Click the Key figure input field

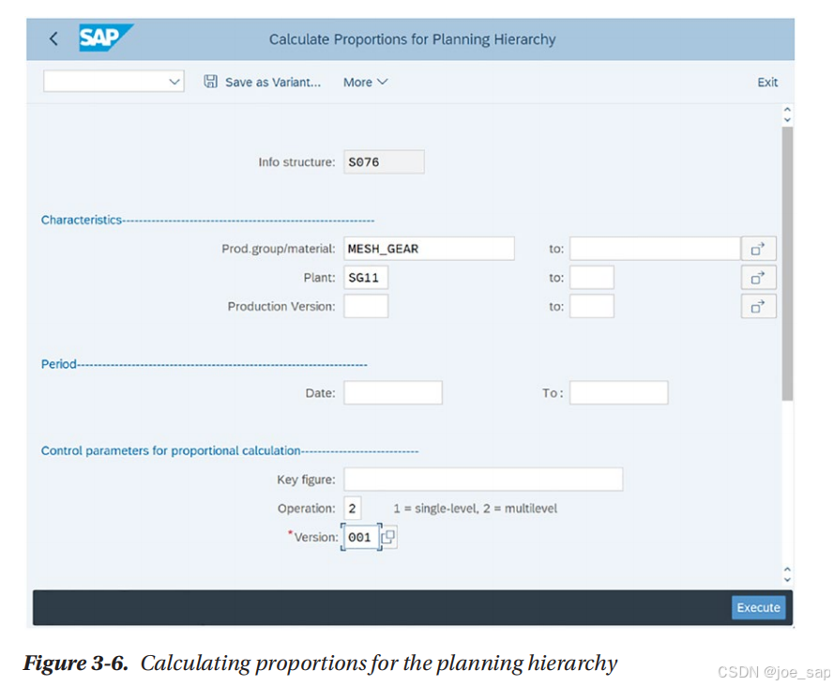click(483, 479)
